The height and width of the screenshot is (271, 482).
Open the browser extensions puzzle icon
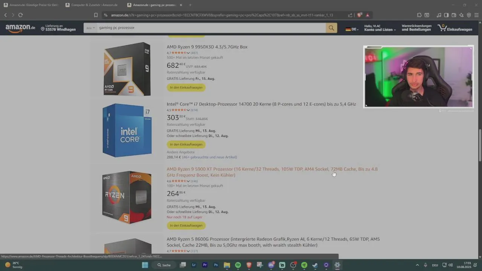coord(419,15)
